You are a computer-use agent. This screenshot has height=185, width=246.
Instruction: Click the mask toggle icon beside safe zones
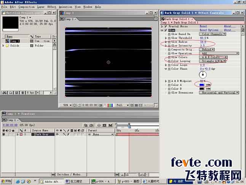(79, 105)
